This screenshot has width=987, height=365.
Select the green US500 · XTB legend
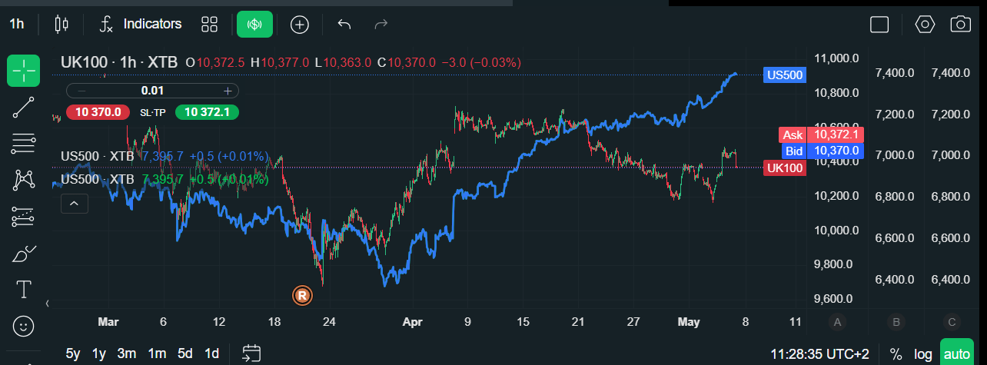pyautogui.click(x=97, y=179)
